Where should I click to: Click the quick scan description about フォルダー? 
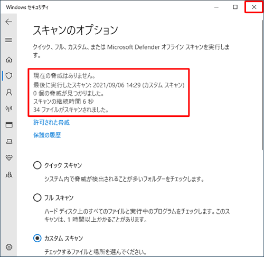tap(124, 179)
